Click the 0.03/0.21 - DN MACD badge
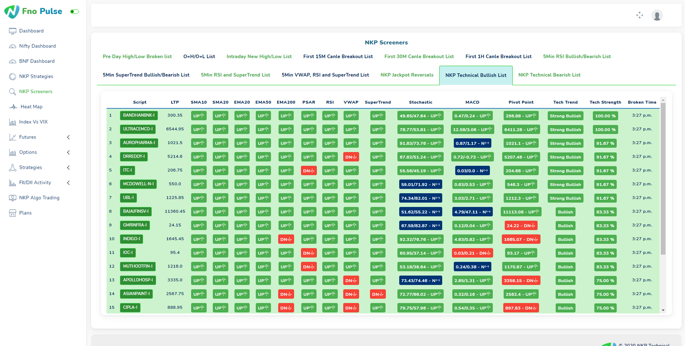 tap(472, 253)
